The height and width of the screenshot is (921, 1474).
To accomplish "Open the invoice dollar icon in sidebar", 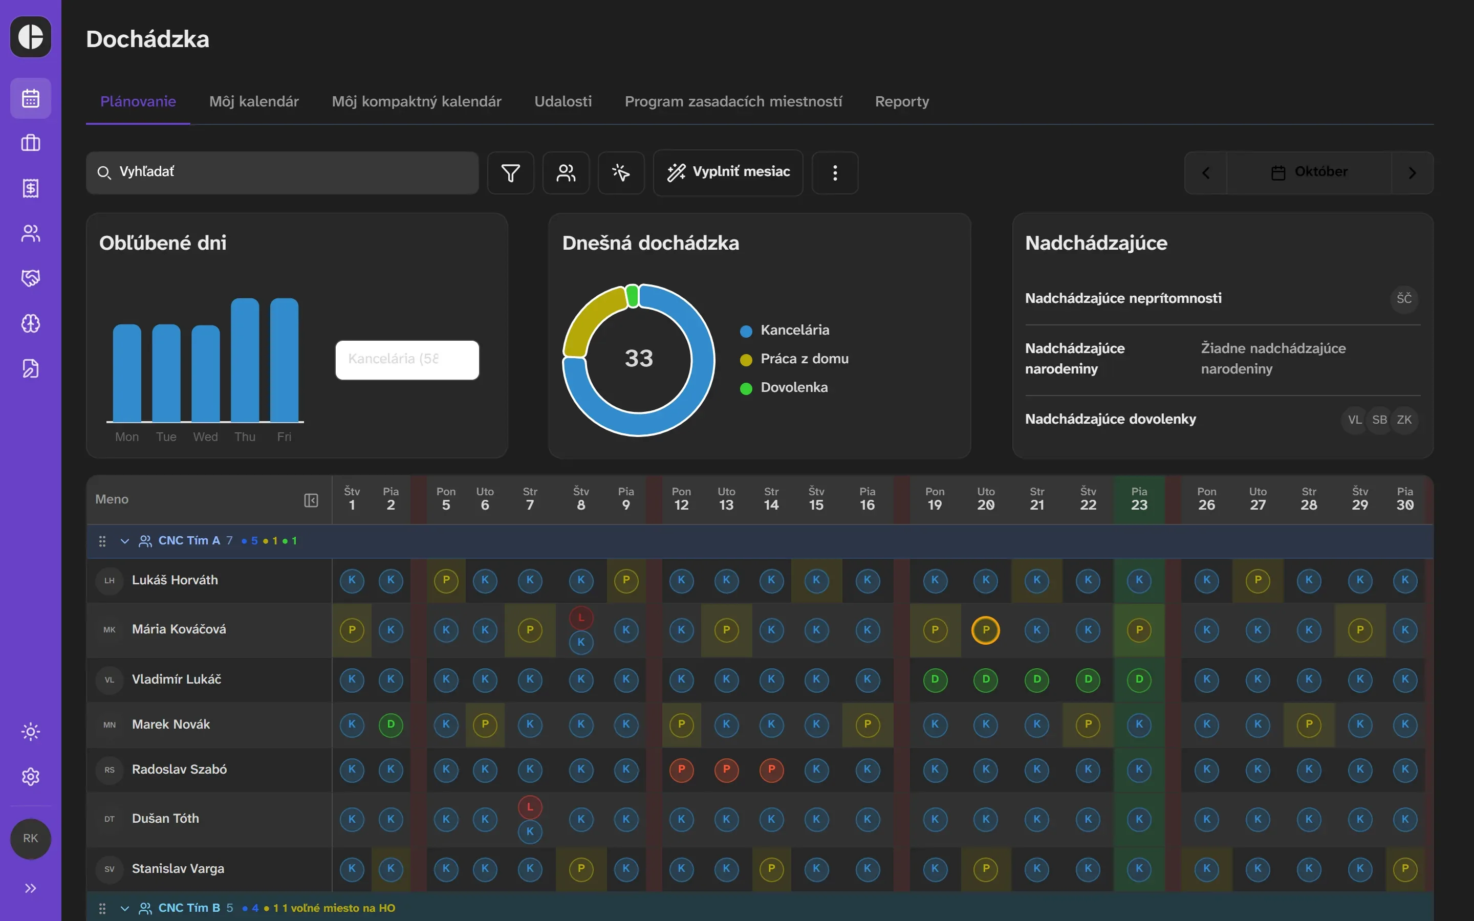I will 31,188.
